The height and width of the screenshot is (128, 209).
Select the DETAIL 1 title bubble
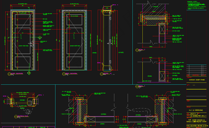pos(137,50)
